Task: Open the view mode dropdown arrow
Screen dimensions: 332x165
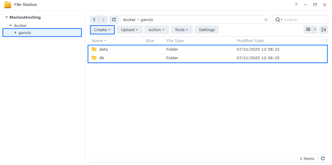Action: 315,30
